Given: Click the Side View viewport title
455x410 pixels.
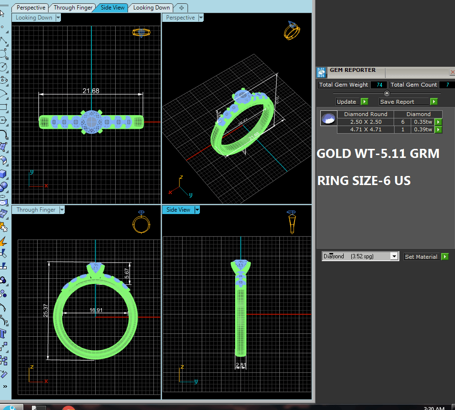Looking at the screenshot, I should click(178, 210).
